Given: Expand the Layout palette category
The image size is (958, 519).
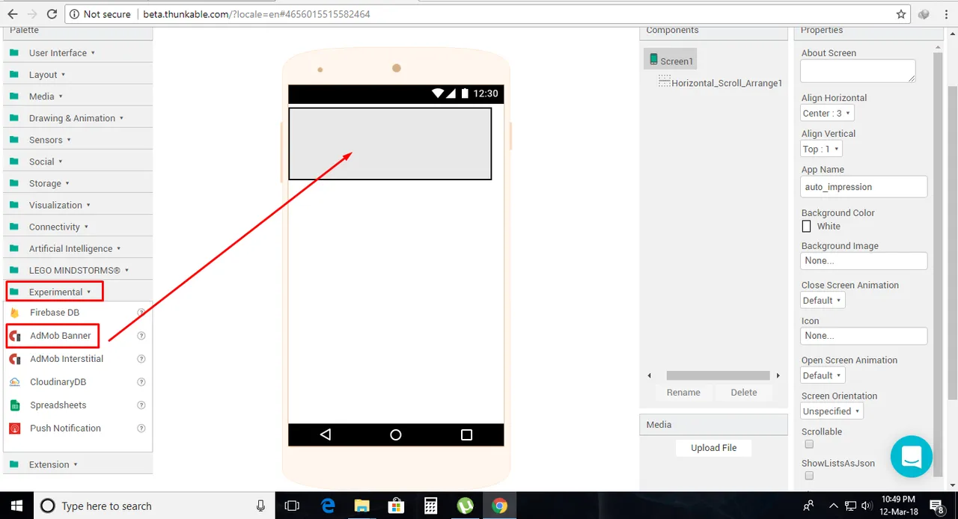Looking at the screenshot, I should click(78, 75).
